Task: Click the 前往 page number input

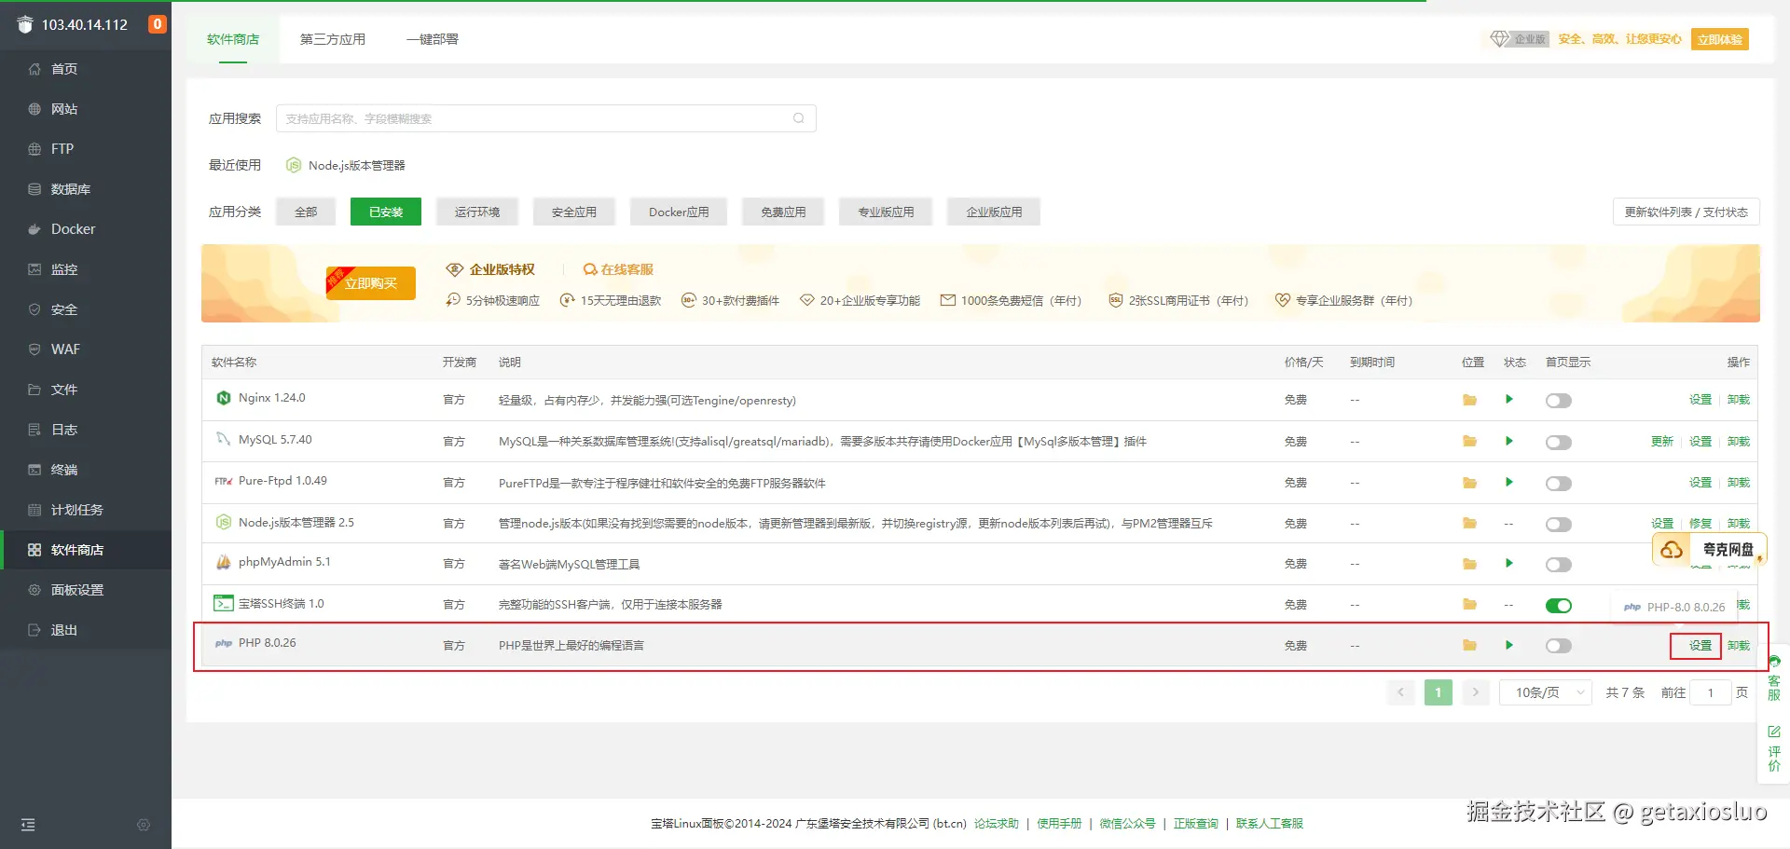Action: (x=1711, y=692)
